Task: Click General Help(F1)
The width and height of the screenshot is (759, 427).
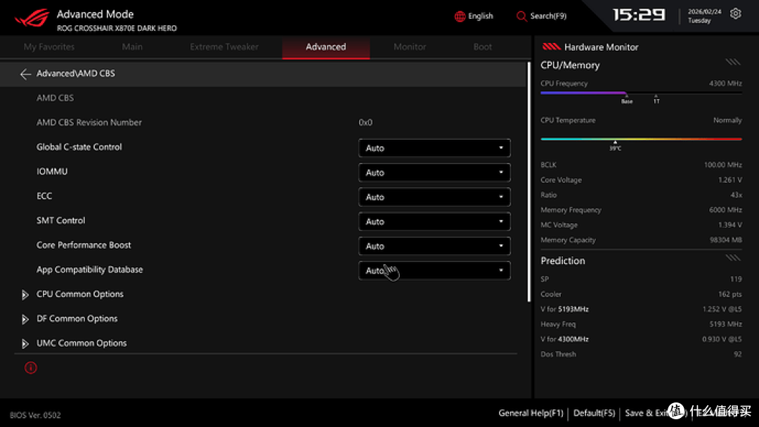Action: 531,413
